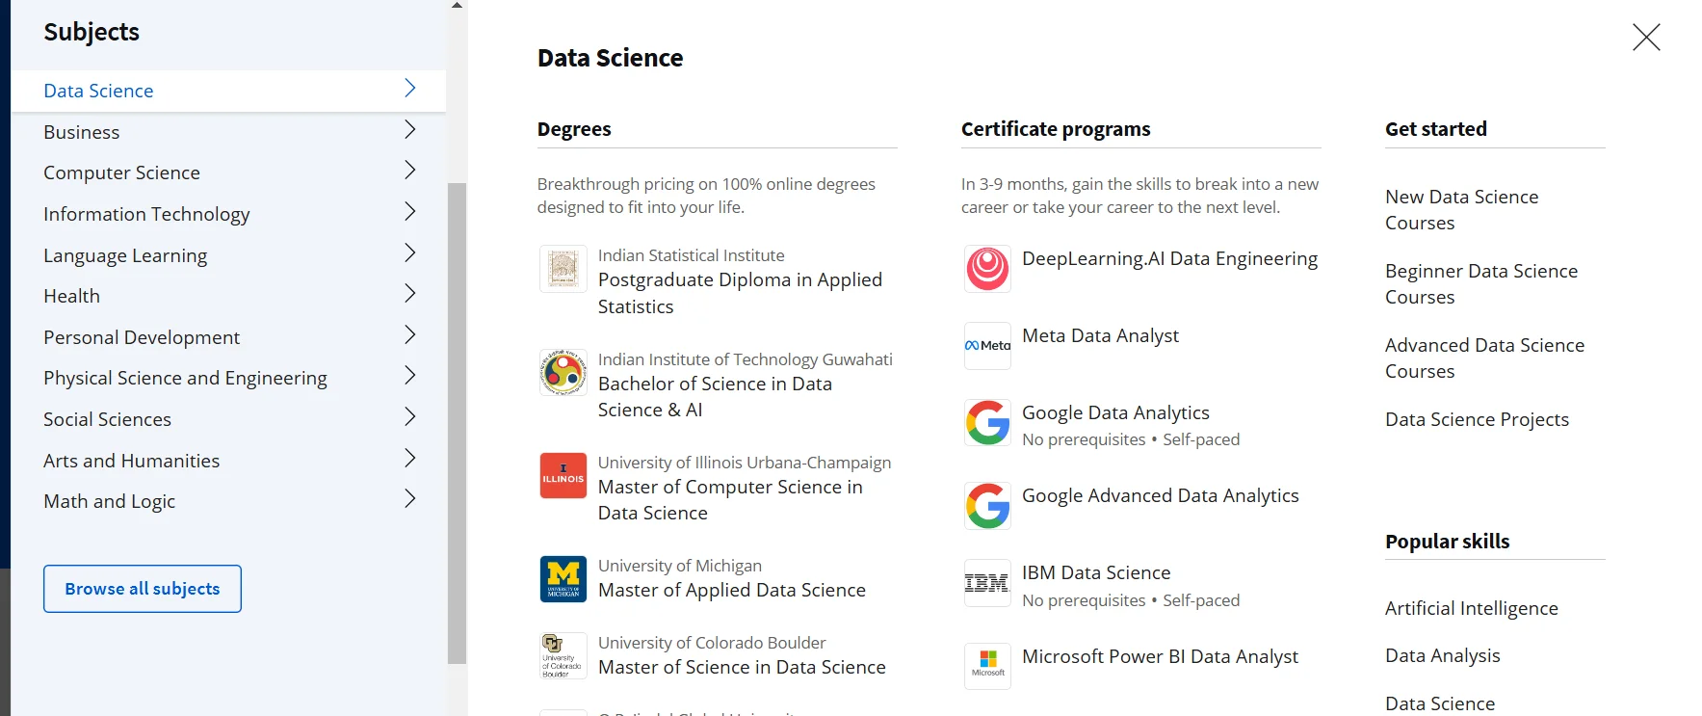
Task: Expand the Health subject chevron
Action: (x=409, y=294)
